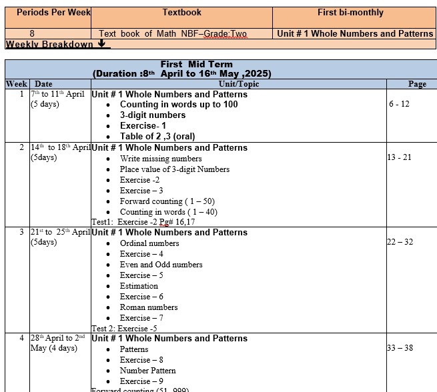This screenshot has height=392, width=437.
Task: Click the cell containing periods value 8
Action: click(x=32, y=33)
